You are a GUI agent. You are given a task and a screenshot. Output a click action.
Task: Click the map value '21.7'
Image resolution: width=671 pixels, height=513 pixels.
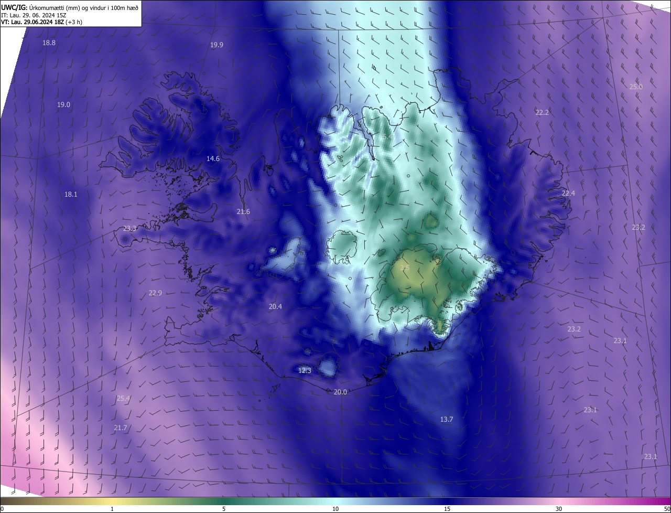coord(121,429)
